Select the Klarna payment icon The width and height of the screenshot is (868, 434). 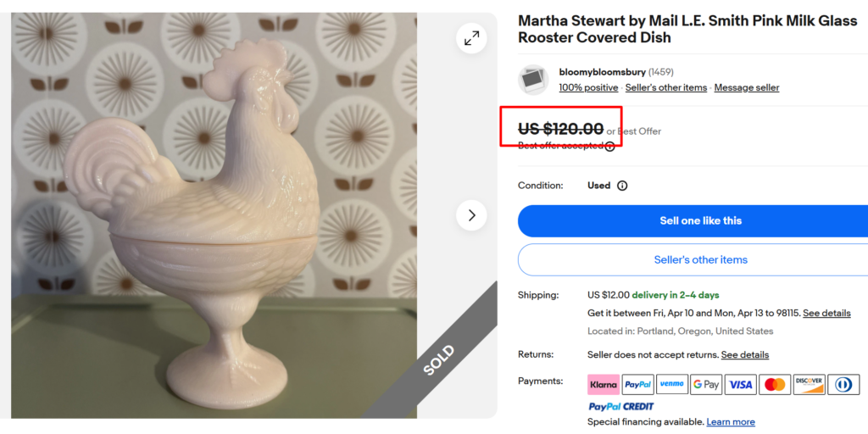click(604, 385)
